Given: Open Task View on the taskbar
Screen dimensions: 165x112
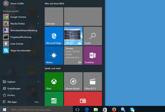Looking at the screenshot, I should point(77,110).
